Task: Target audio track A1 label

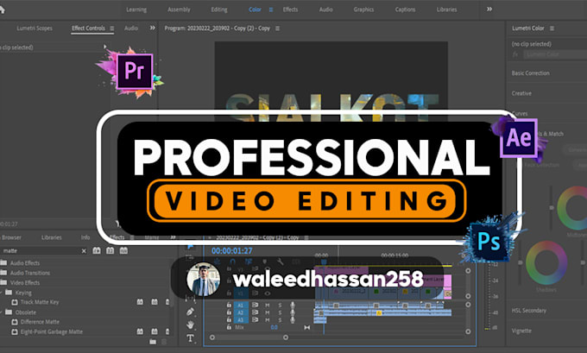Action: [241, 305]
